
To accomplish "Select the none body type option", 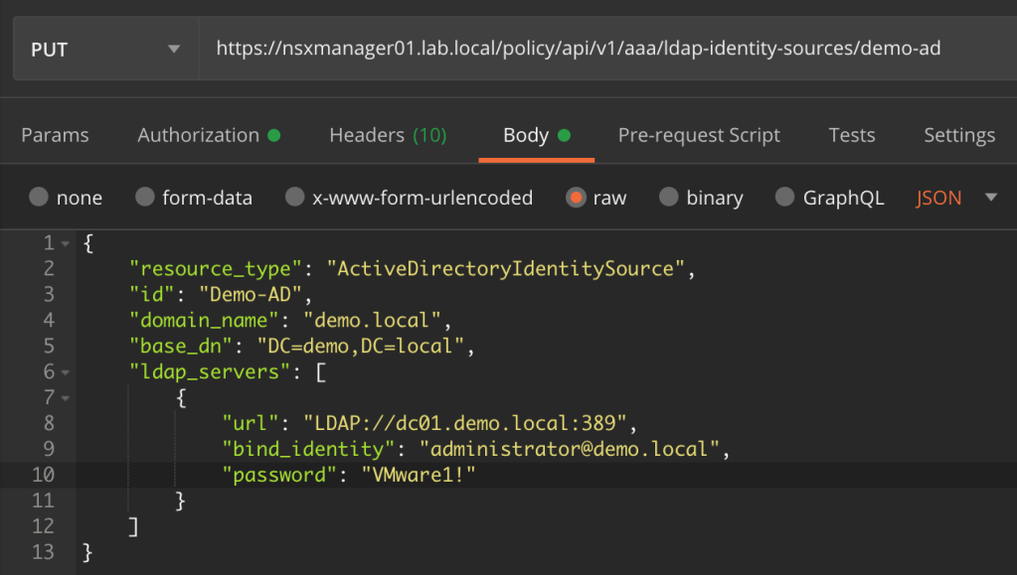I will (64, 198).
